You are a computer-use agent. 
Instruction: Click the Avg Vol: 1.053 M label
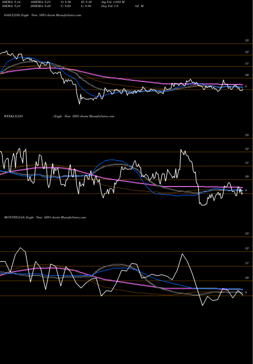pyautogui.click(x=113, y=2)
